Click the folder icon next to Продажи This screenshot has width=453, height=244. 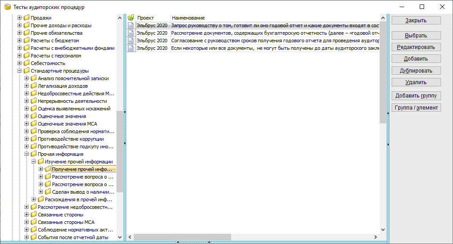[x=27, y=18]
